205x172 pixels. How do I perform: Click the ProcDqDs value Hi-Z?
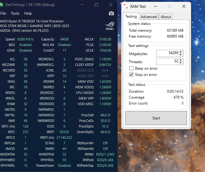click(x=105, y=126)
